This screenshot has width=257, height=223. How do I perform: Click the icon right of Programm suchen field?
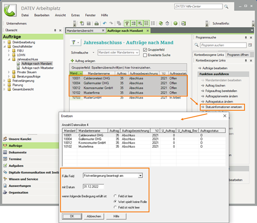point(250,45)
